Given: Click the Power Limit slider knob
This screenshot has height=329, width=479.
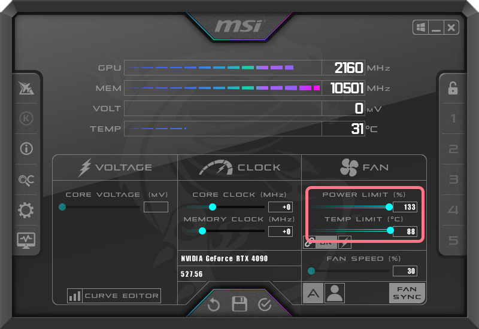Looking at the screenshot, I should (389, 207).
